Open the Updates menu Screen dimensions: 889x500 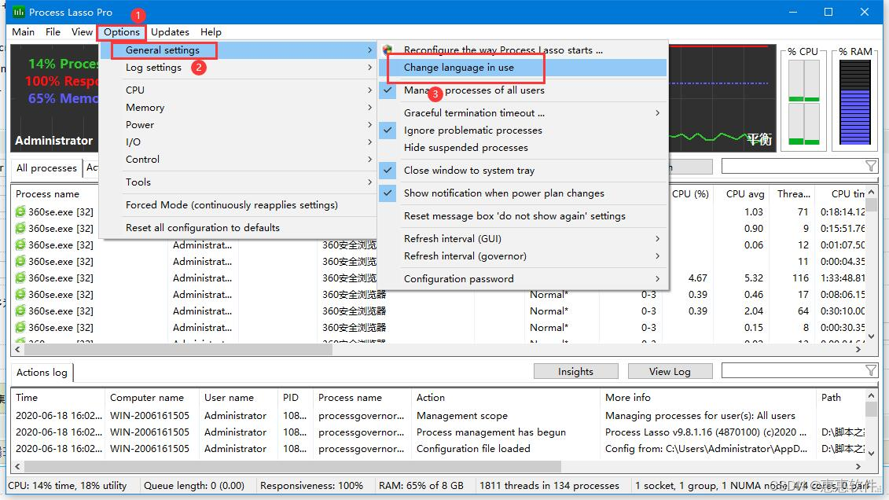(x=170, y=32)
